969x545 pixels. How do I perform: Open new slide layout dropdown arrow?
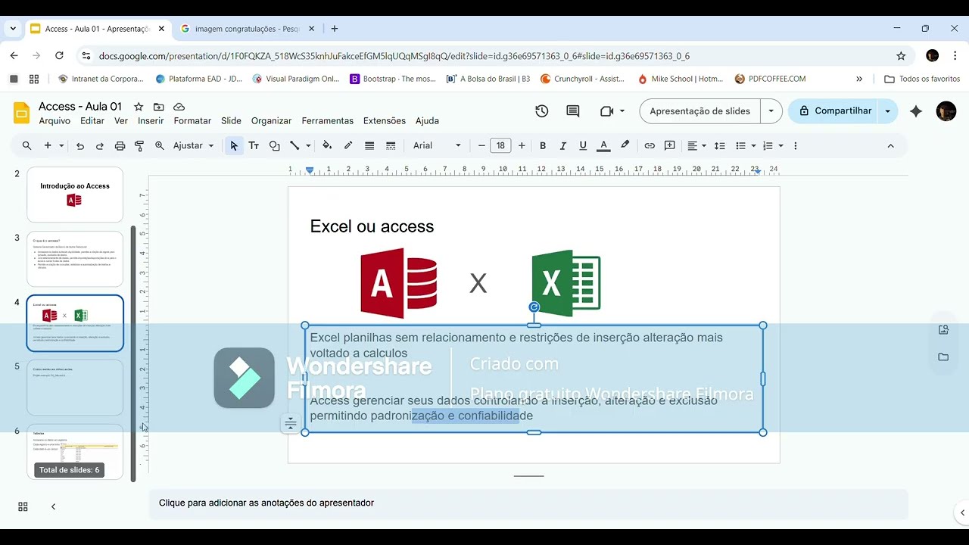61,145
